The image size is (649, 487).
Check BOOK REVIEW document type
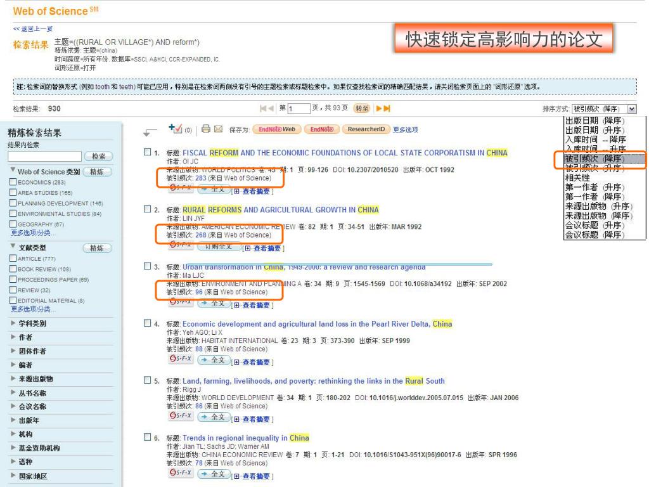[x=13, y=268]
